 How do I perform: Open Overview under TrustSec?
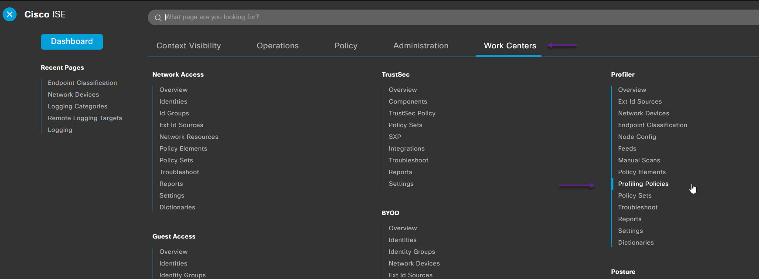(x=403, y=90)
